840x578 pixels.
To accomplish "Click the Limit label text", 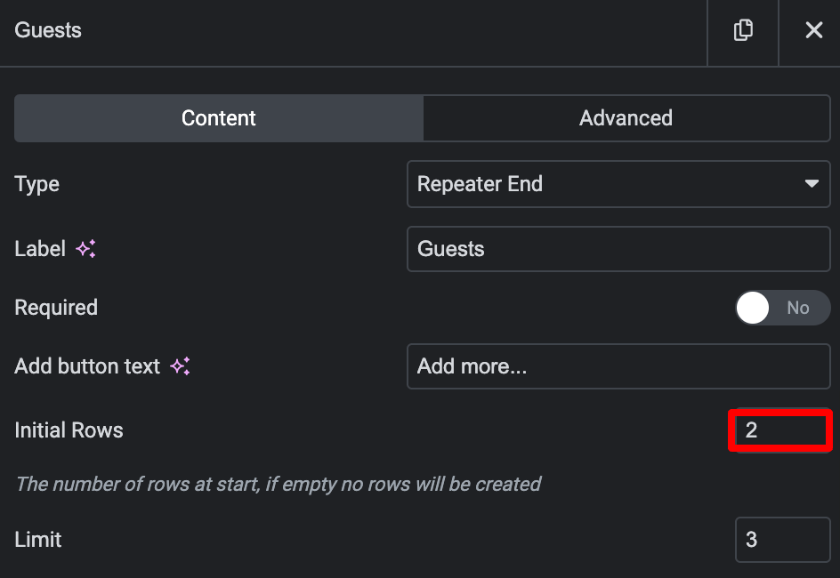I will (x=37, y=540).
